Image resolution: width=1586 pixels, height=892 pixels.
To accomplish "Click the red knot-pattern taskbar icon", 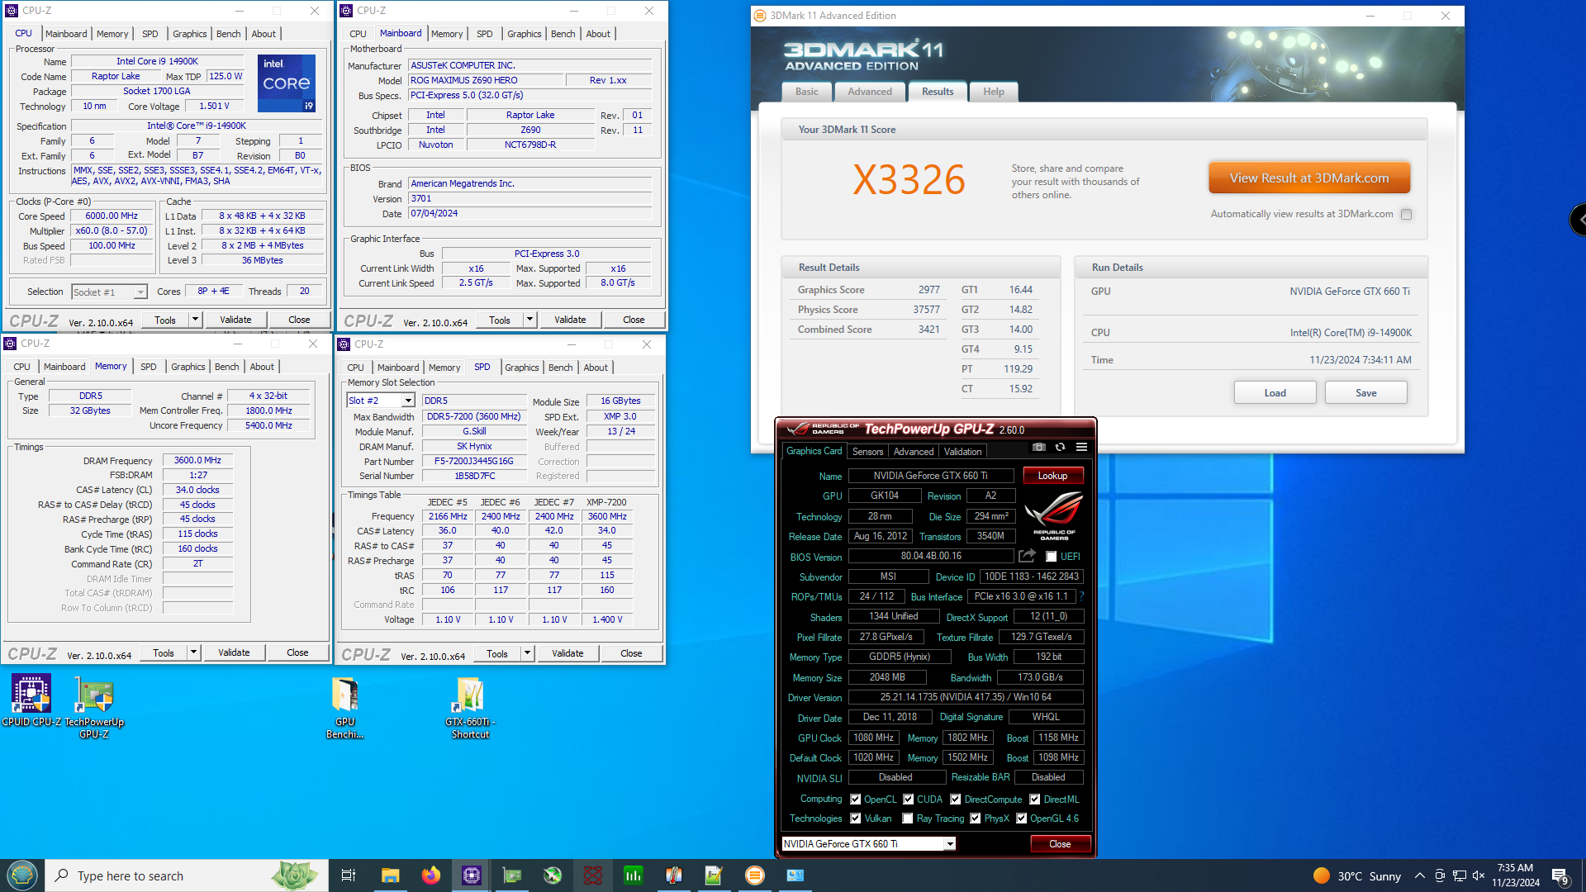I will click(x=593, y=875).
